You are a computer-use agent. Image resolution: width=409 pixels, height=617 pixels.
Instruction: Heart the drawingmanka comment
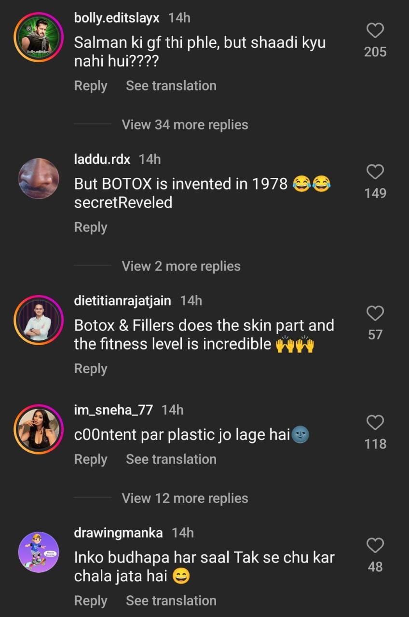tap(375, 546)
